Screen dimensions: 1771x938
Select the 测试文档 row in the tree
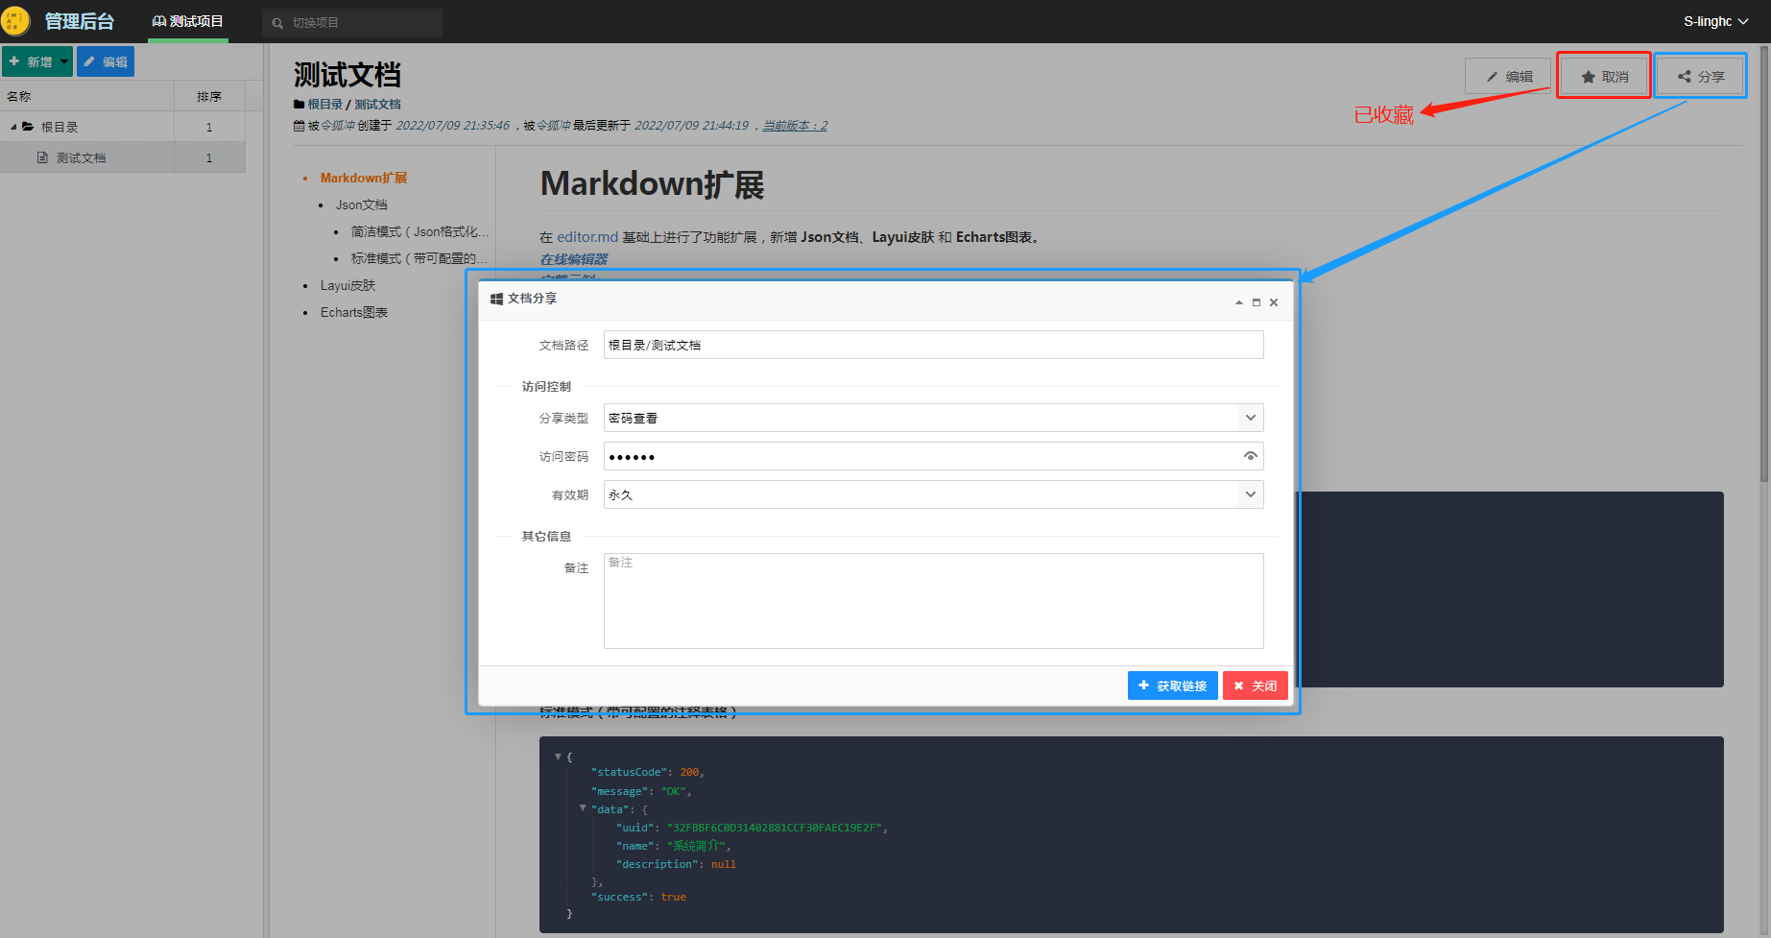(x=122, y=157)
